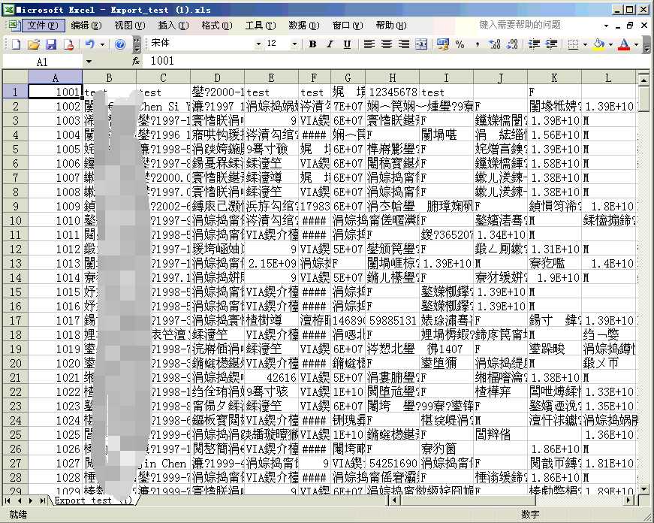Click the fx Insert Function icon
This screenshot has width=654, height=523.
tap(136, 62)
